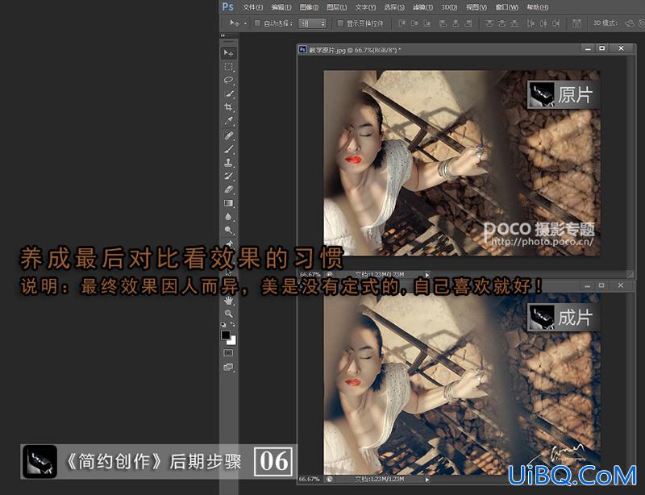Enable the 显示变换控件 checkbox
The width and height of the screenshot is (645, 495).
[340, 23]
